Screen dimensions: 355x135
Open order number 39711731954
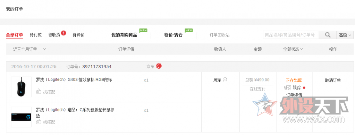[x=97, y=66]
